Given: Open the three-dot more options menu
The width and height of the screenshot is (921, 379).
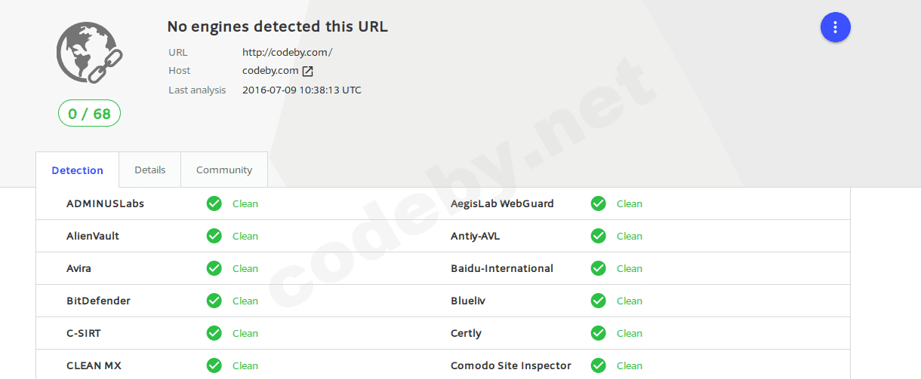Looking at the screenshot, I should point(835,27).
